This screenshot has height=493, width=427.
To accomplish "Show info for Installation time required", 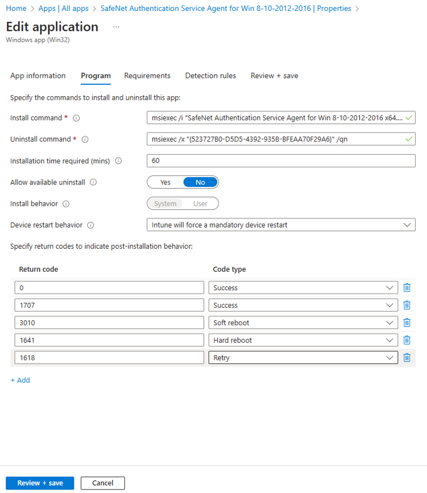I will pos(118,161).
